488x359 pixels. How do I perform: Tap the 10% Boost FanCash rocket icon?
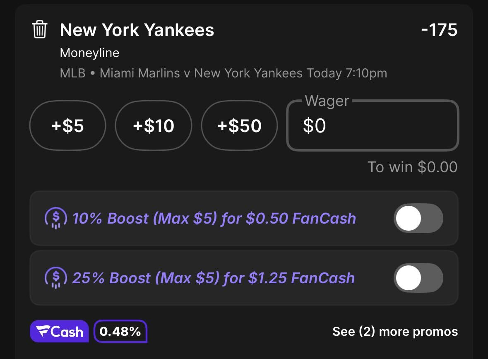click(56, 218)
